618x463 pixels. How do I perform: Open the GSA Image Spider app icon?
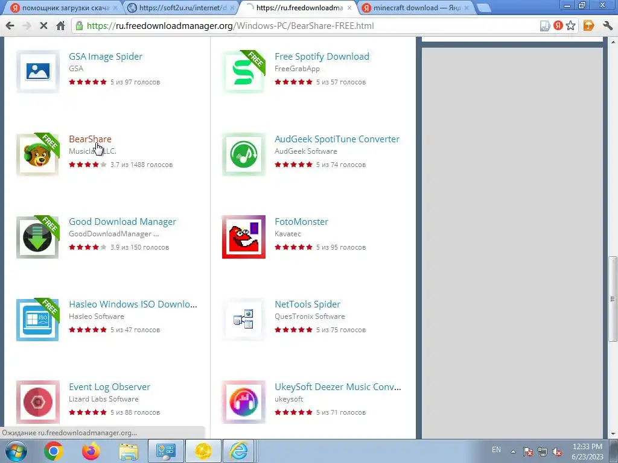(x=38, y=71)
